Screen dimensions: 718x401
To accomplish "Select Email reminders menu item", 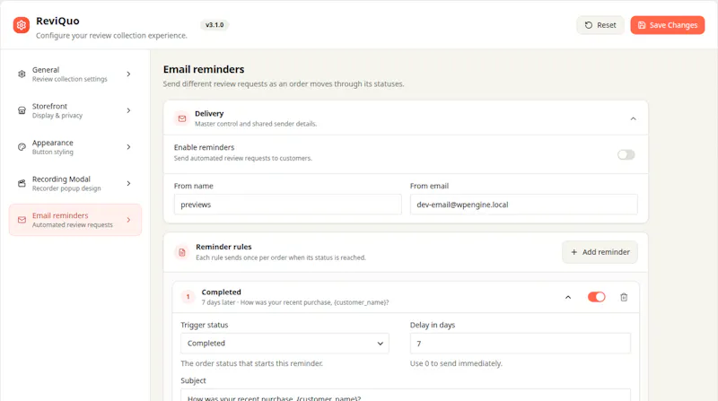I will tap(75, 220).
